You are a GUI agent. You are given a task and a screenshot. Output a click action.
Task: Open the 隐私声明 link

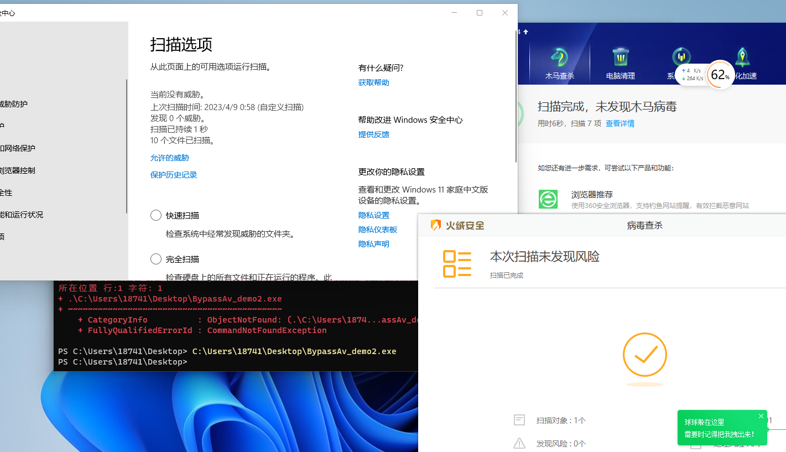click(374, 244)
